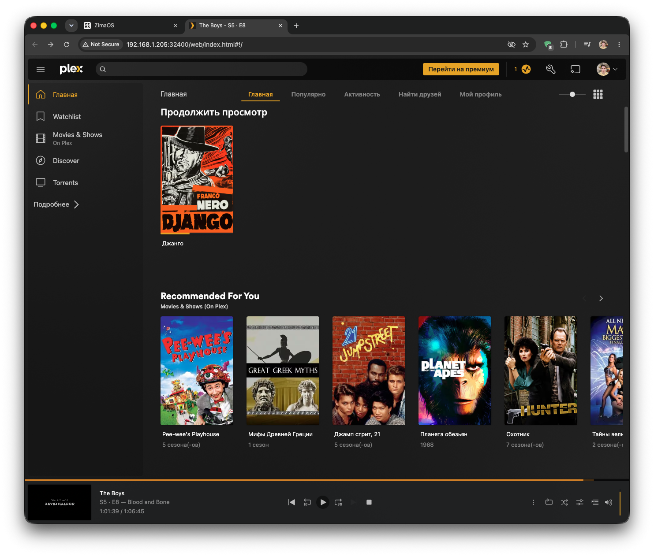Viewport: 654px width, 556px height.
Task: Toggle shuffle in player
Action: pyautogui.click(x=564, y=502)
